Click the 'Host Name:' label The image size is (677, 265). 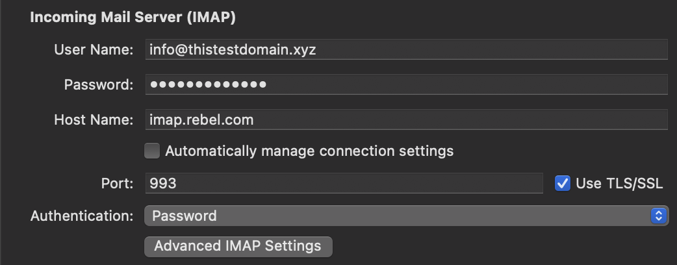click(x=94, y=120)
